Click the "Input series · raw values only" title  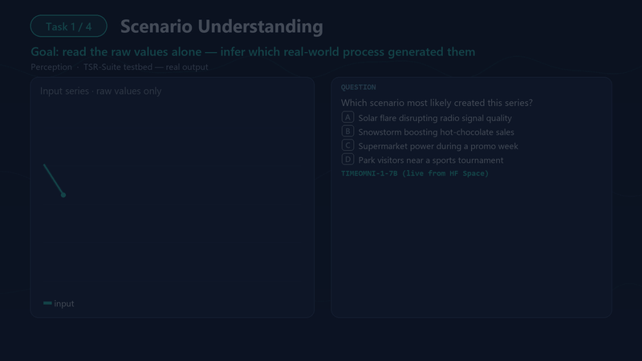(x=101, y=91)
